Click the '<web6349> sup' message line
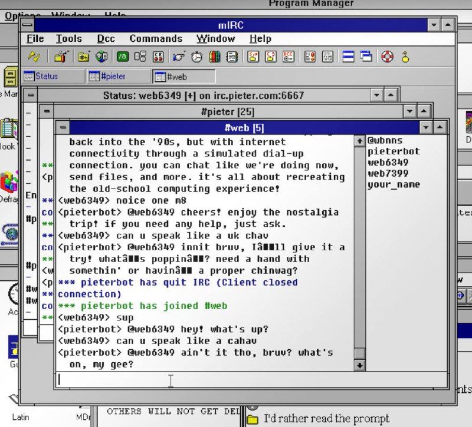This screenshot has height=427, width=472. click(x=96, y=317)
